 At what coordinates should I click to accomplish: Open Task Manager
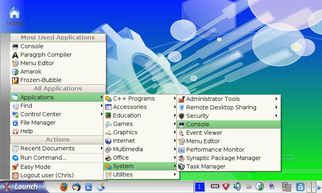229,166
